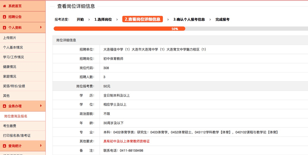Open 个人基本情况 in the sidebar

pos(13,47)
